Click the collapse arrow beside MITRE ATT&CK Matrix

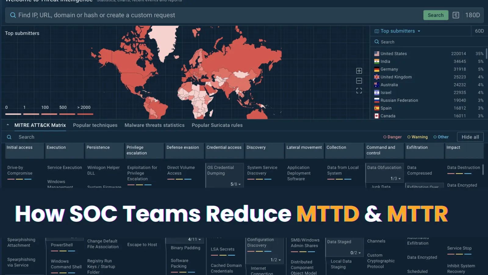(7, 125)
